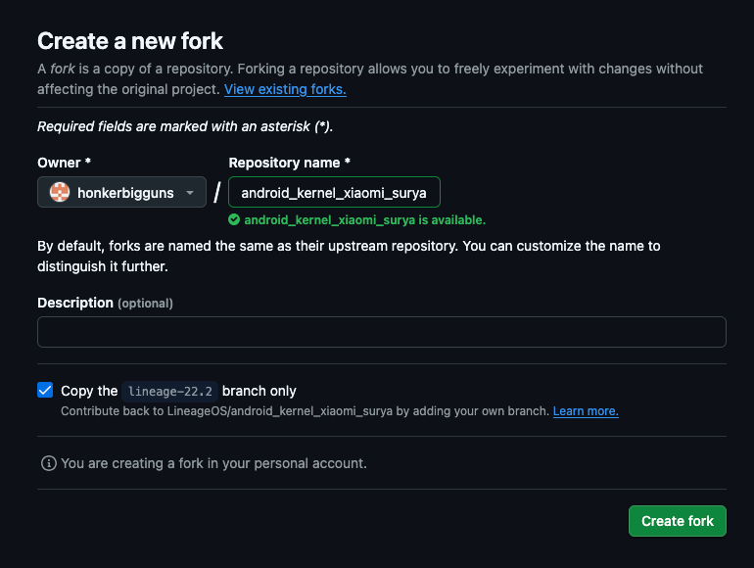Click the Repository name field
This screenshot has width=754, height=568.
[x=334, y=192]
